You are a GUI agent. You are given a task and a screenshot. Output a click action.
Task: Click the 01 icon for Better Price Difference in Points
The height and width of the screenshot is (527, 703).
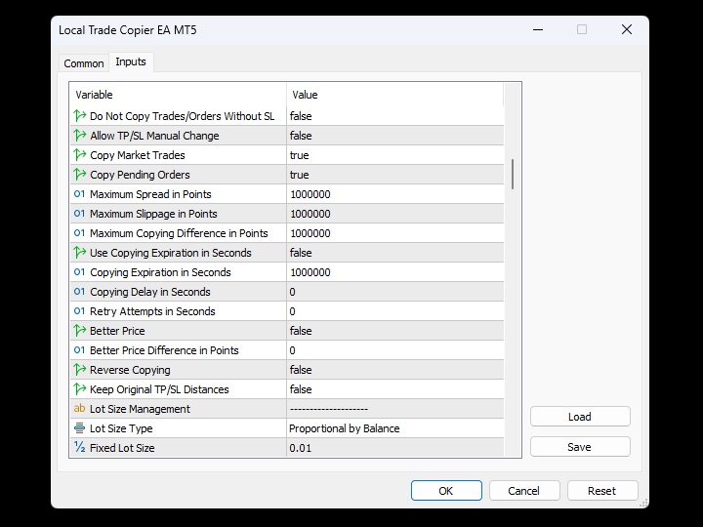click(x=79, y=350)
